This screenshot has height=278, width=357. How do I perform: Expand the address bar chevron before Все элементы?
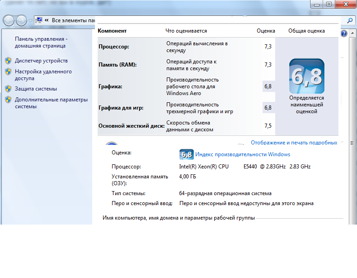(x=47, y=20)
